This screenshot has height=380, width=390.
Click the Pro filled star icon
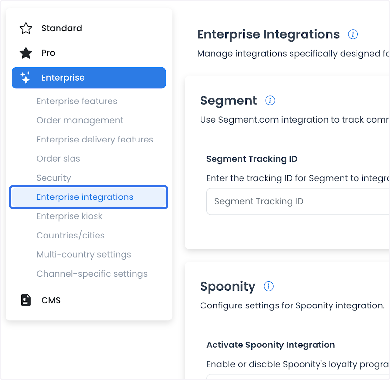pos(26,53)
